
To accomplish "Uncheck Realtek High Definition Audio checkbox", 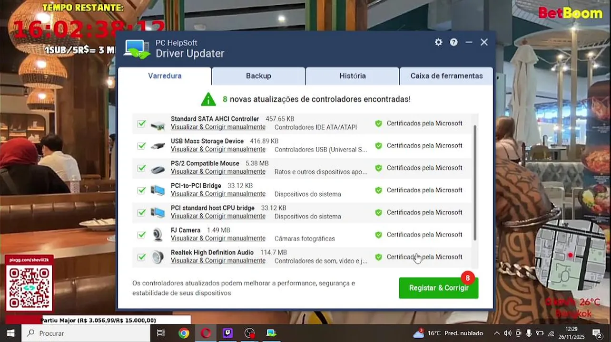I will click(x=141, y=257).
